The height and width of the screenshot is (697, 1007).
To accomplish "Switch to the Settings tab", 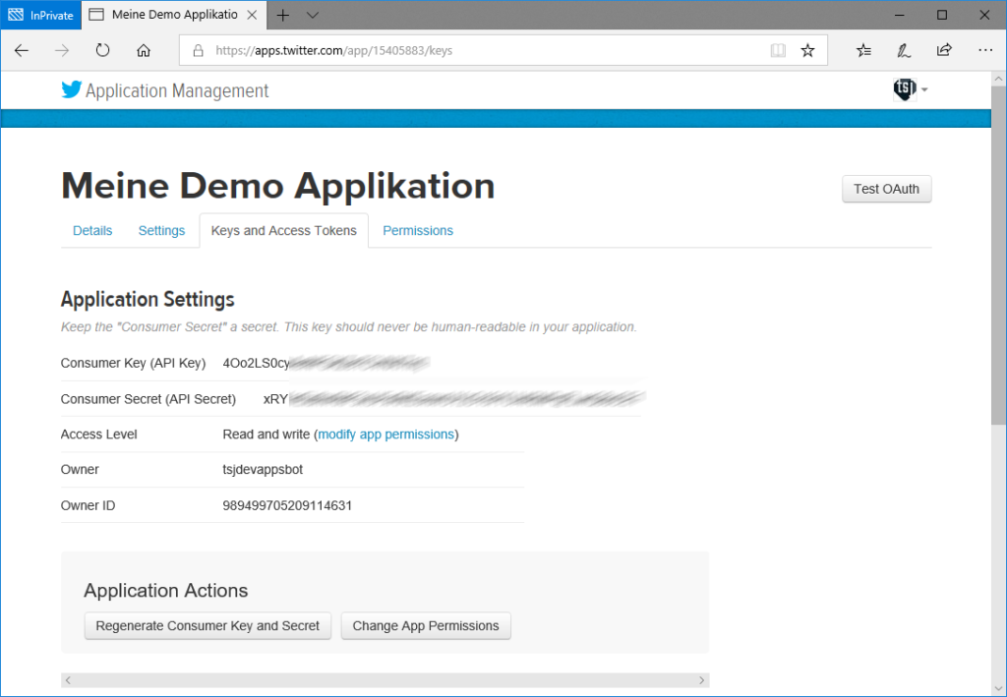I will point(161,231).
